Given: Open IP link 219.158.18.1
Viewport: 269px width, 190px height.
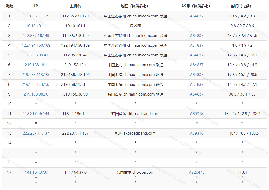Looking at the screenshot, I should 36,65.
